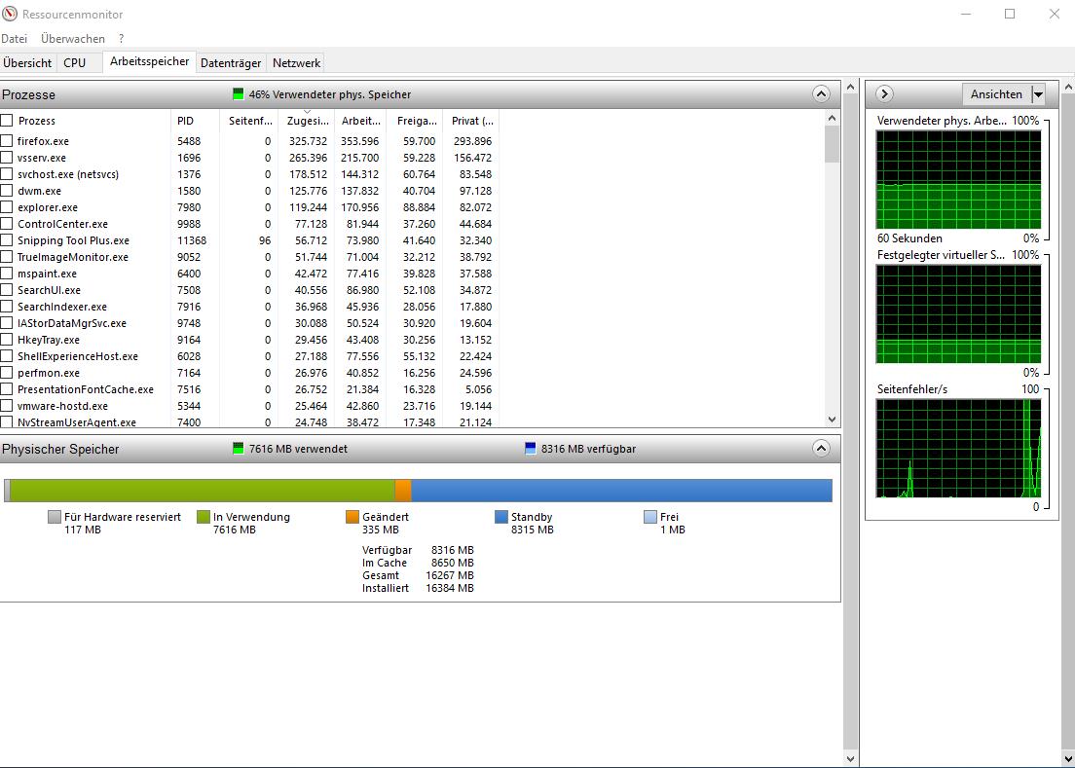Click the blue '8316 MB verfügbar' indicator square
1075x768 pixels.
click(530, 449)
